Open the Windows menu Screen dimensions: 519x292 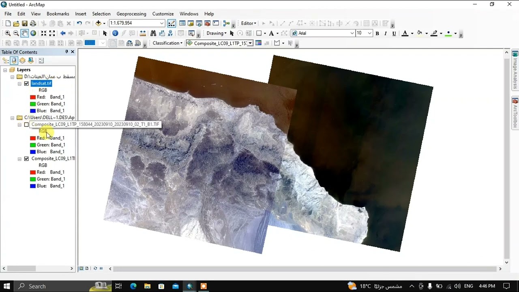point(189,14)
